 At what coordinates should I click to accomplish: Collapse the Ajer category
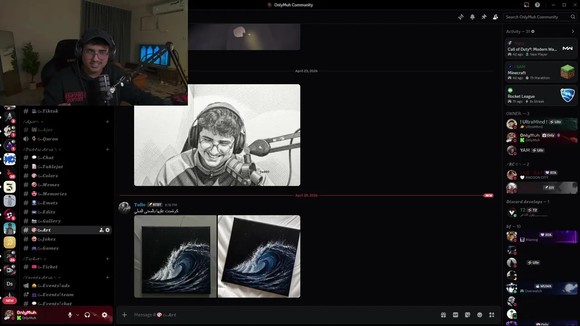pos(34,122)
